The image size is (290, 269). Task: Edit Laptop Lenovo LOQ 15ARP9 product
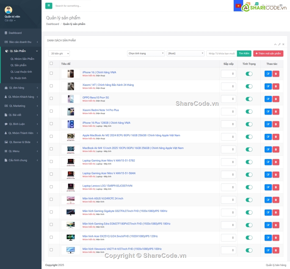pyautogui.click(x=268, y=187)
